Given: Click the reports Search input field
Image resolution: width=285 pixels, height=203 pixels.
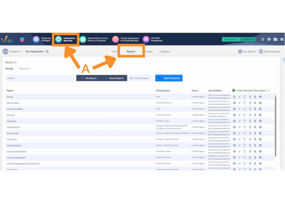Looking at the screenshot, I should tap(40, 78).
